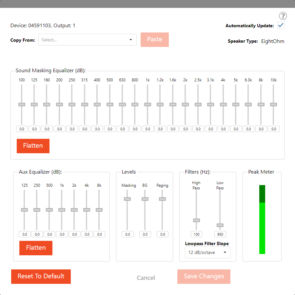Click the Aux Equalizer 250 slider handle
295x295 pixels.
pyautogui.click(x=37, y=210)
